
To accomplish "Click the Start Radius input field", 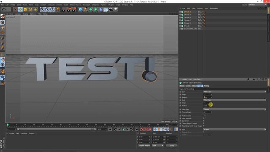I will 207,98.
